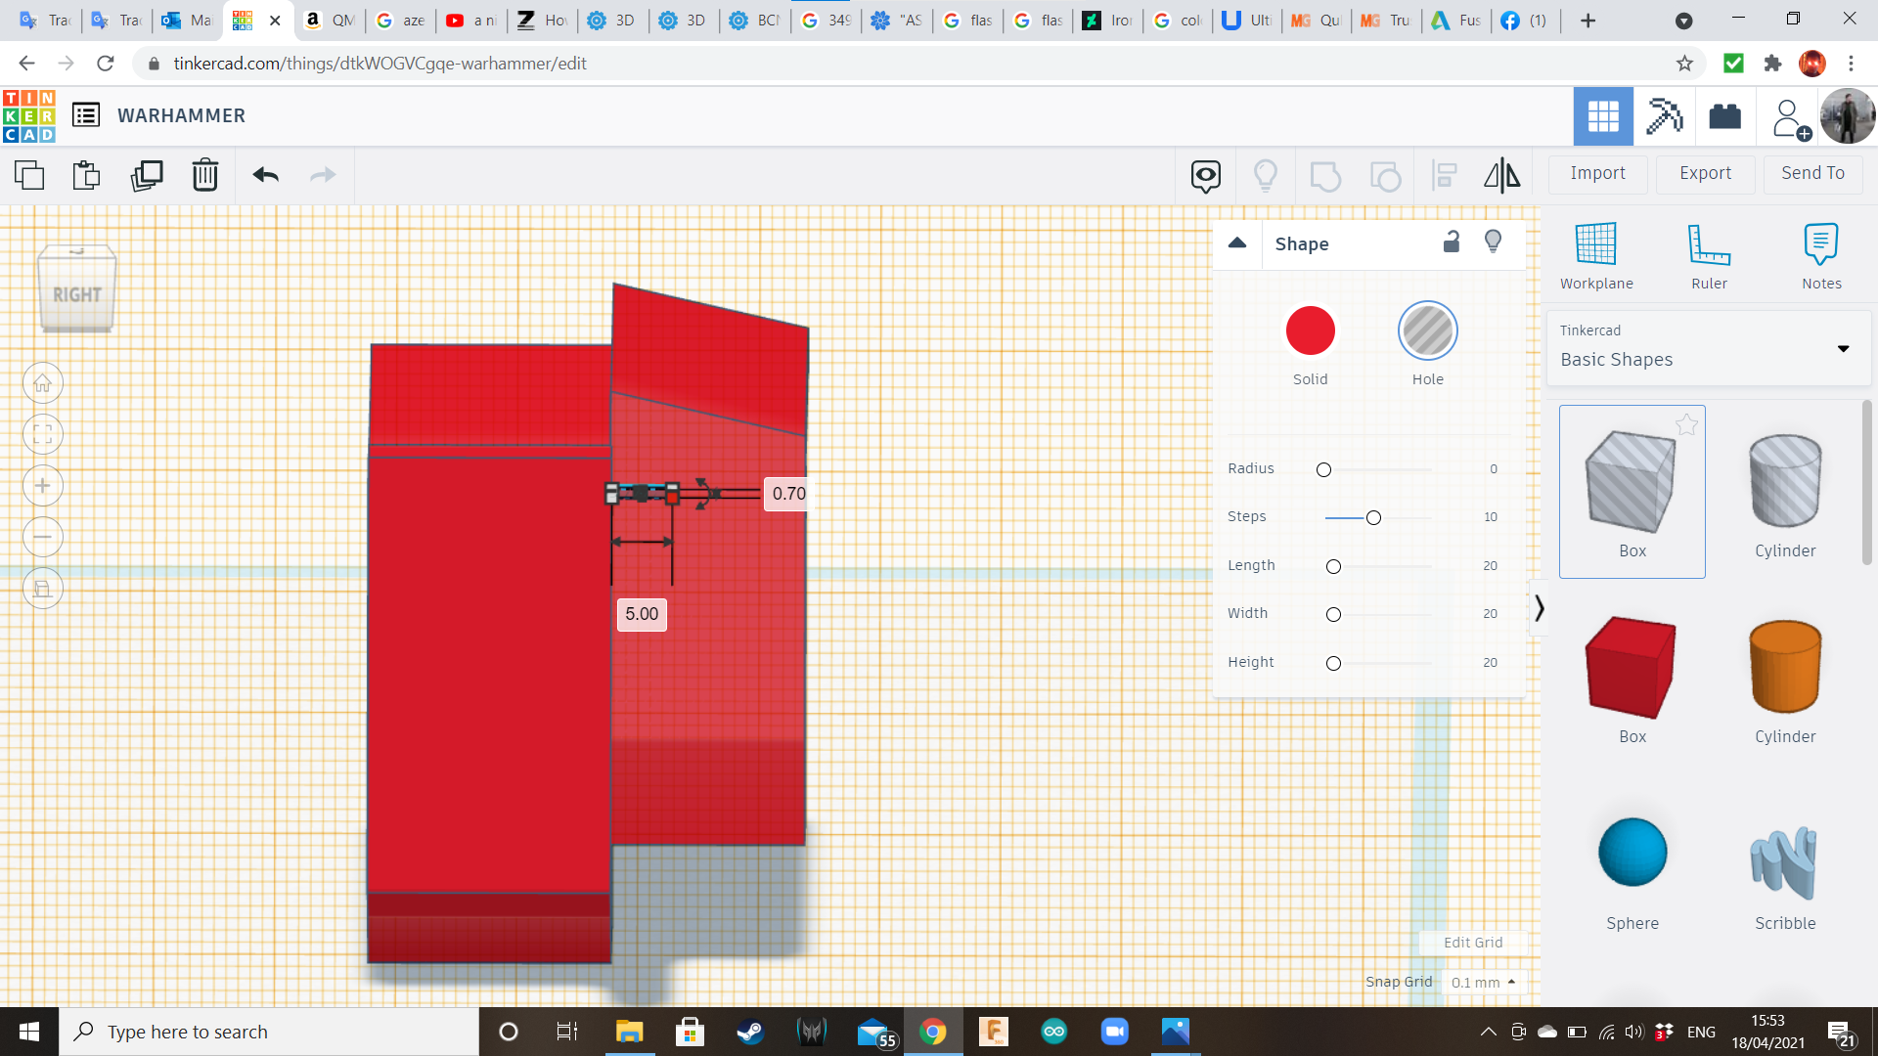Open the Snap Grid 0.1 mm dropdown
The width and height of the screenshot is (1878, 1056).
1483,982
